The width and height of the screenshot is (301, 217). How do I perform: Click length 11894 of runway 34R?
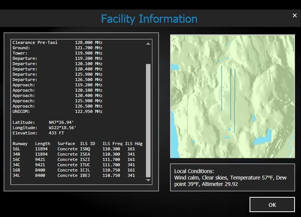click(41, 155)
